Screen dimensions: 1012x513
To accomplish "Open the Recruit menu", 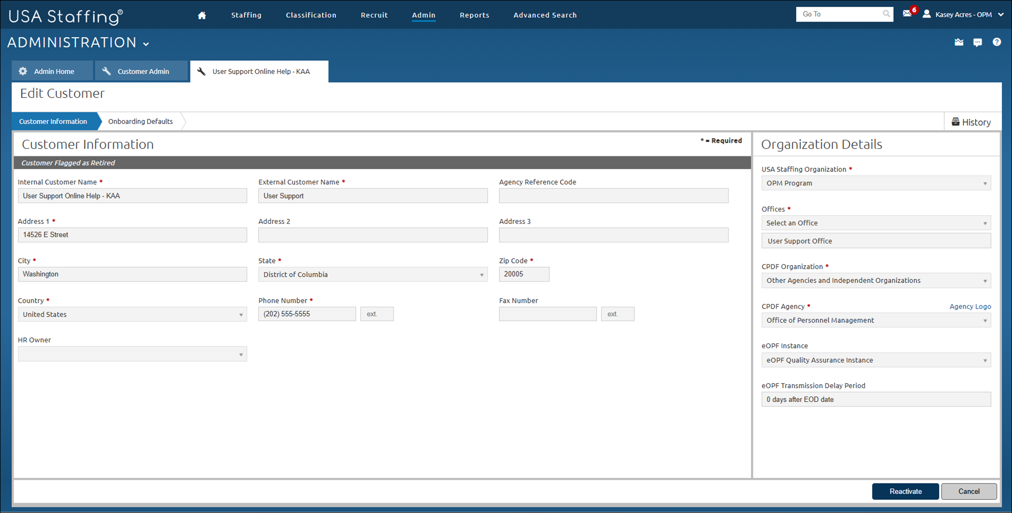I will [x=374, y=15].
